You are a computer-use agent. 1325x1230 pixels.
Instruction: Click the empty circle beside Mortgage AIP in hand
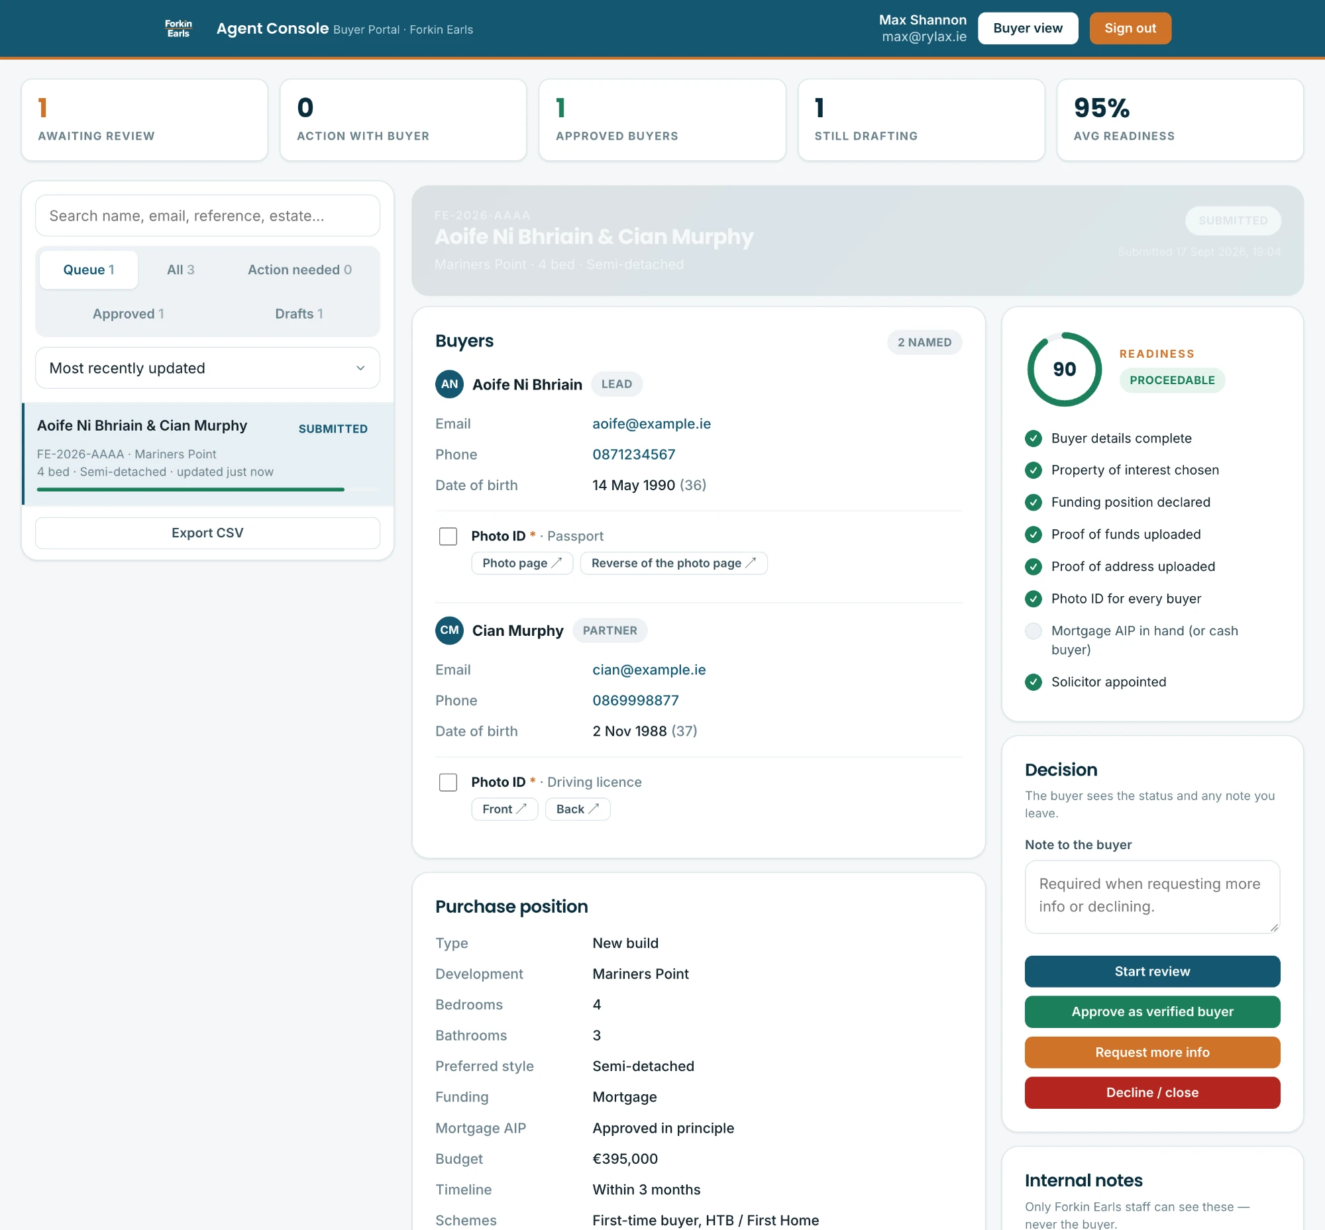tap(1033, 631)
